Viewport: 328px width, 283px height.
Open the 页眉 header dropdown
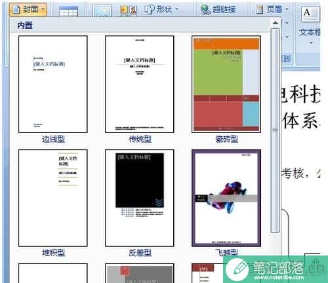272,9
